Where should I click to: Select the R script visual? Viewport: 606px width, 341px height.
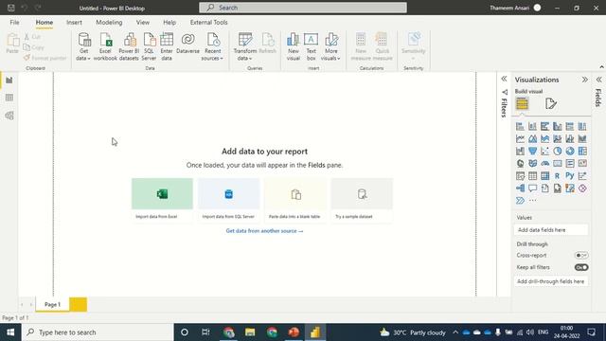point(558,176)
